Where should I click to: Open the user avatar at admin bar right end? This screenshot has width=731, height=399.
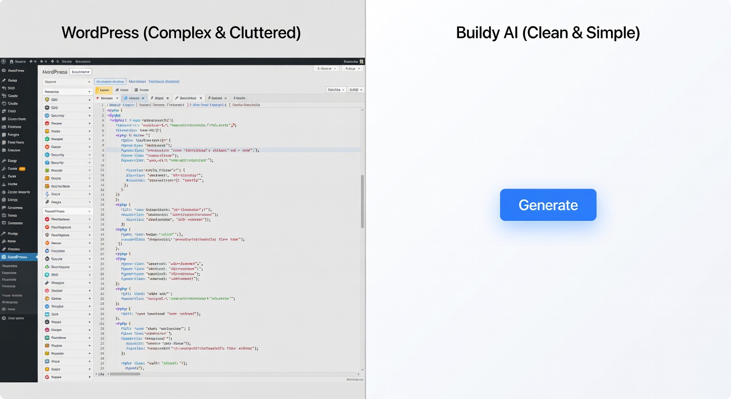click(x=362, y=61)
